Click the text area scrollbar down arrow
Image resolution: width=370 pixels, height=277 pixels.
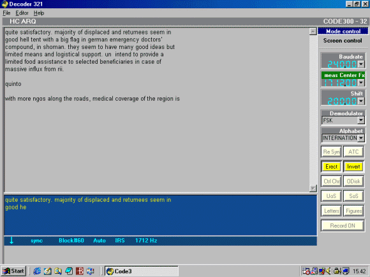coord(313,188)
